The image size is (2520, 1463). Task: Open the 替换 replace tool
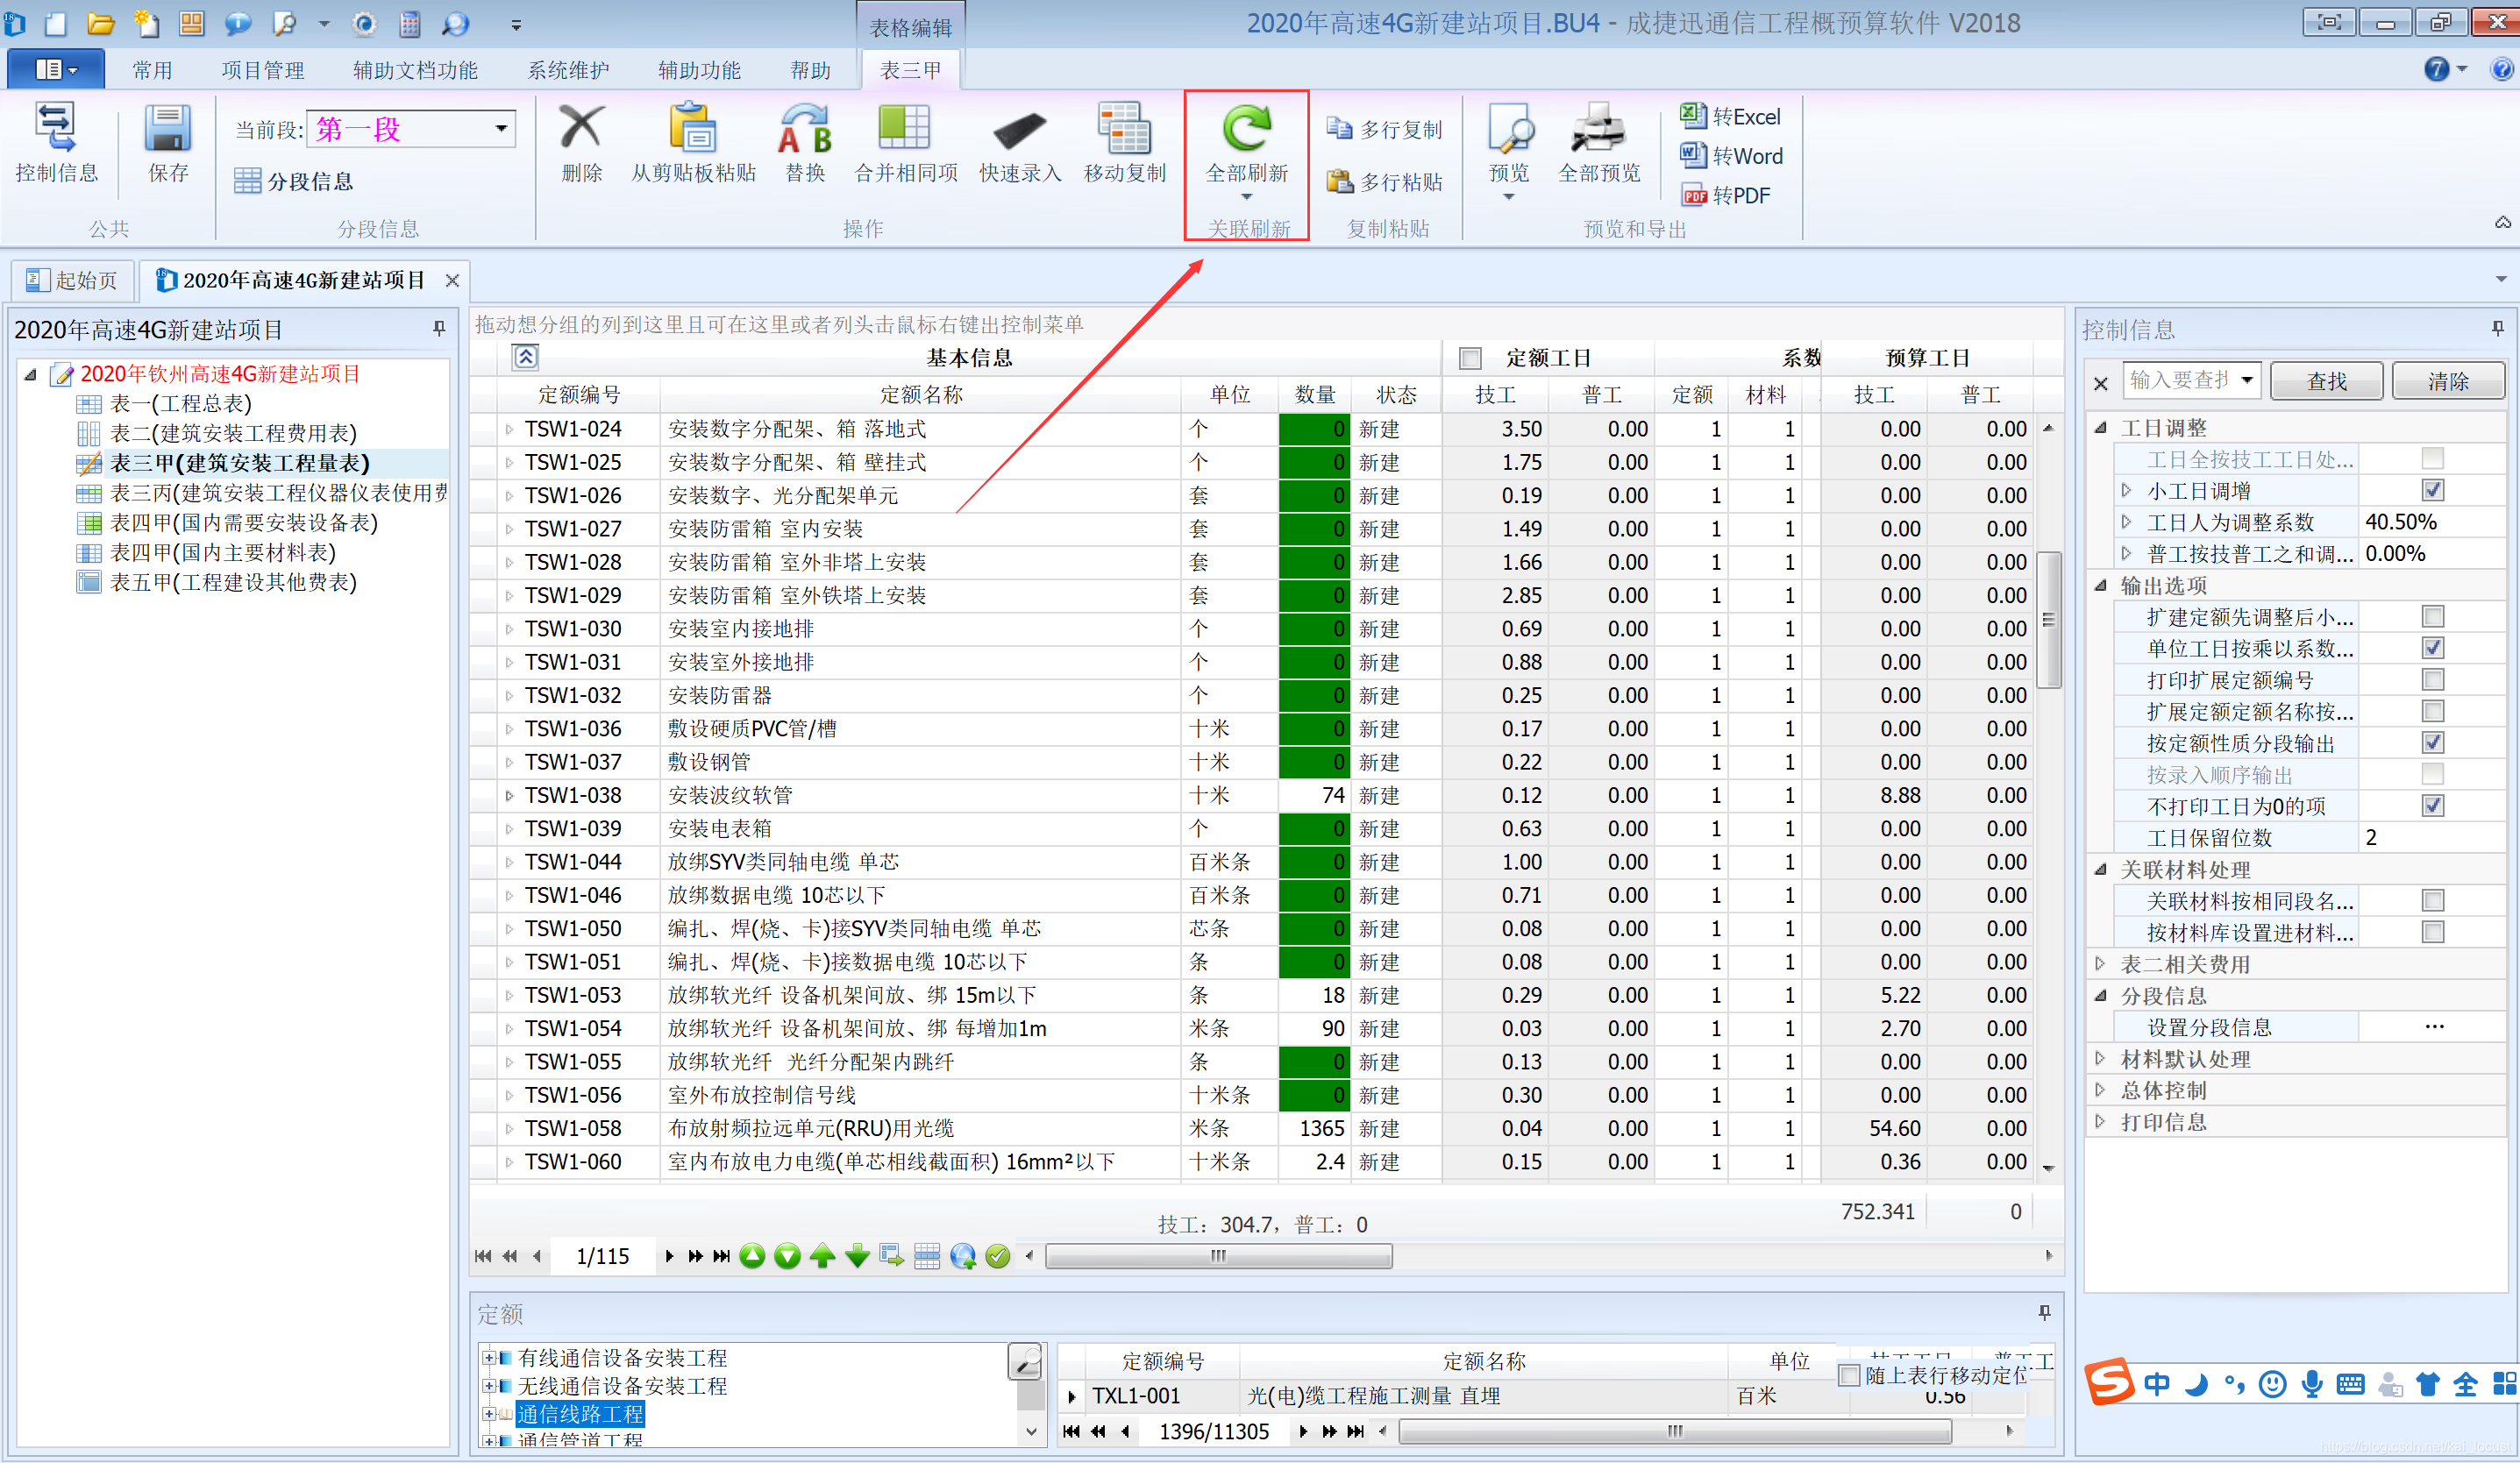(805, 144)
